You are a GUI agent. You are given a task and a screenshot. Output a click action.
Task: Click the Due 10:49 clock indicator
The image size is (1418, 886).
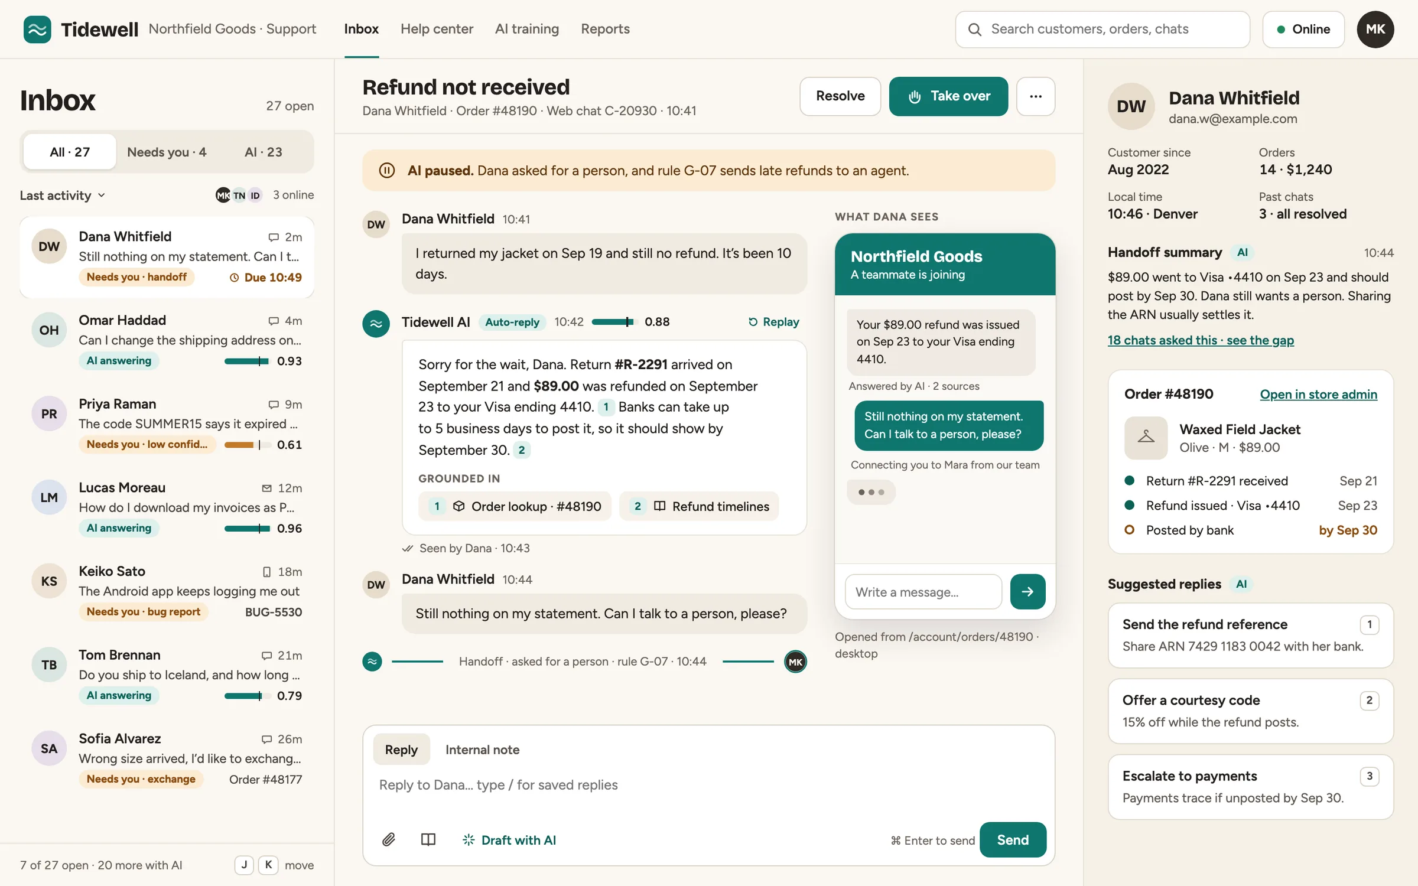(x=266, y=277)
